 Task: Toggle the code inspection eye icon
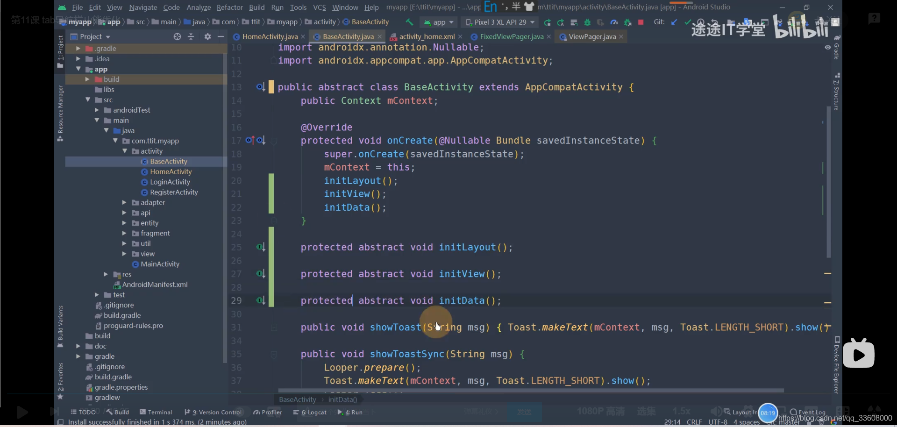point(827,47)
